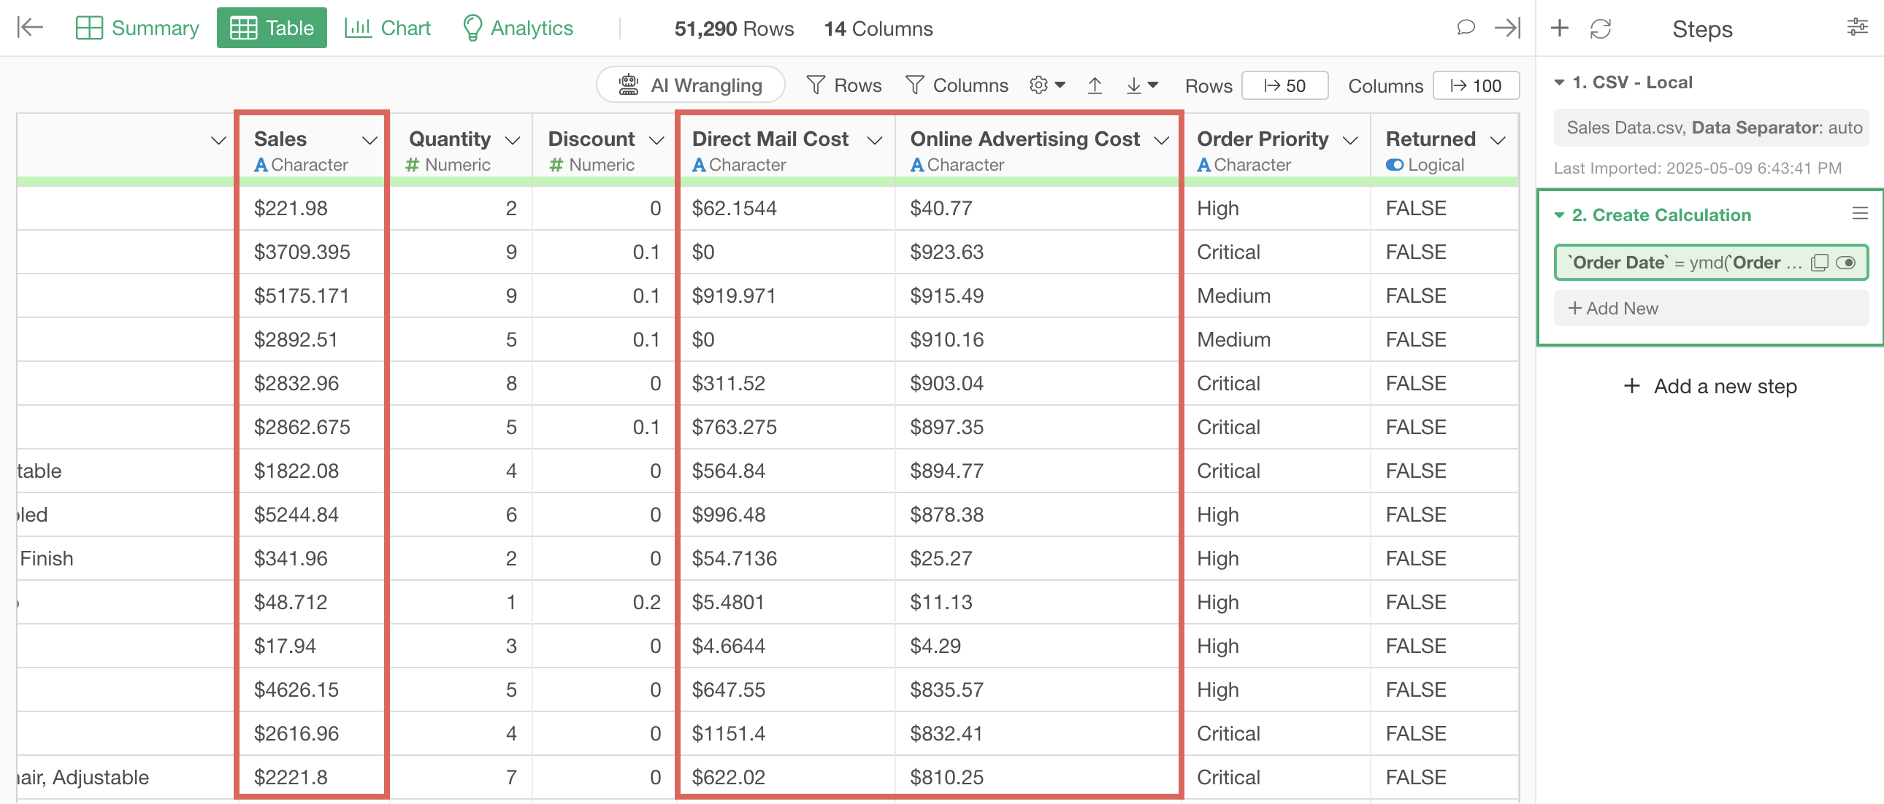
Task: Click the AI Wrangling button
Action: click(690, 85)
